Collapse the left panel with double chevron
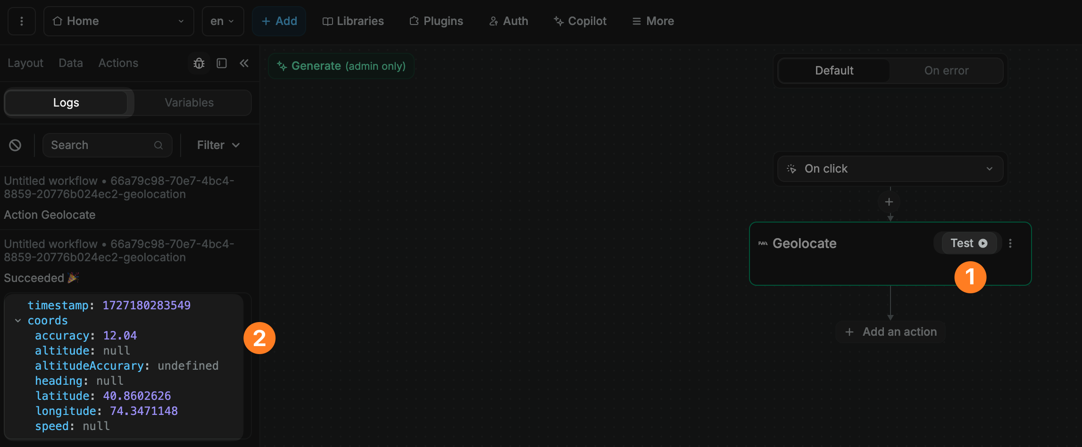This screenshot has height=447, width=1082. coord(244,63)
